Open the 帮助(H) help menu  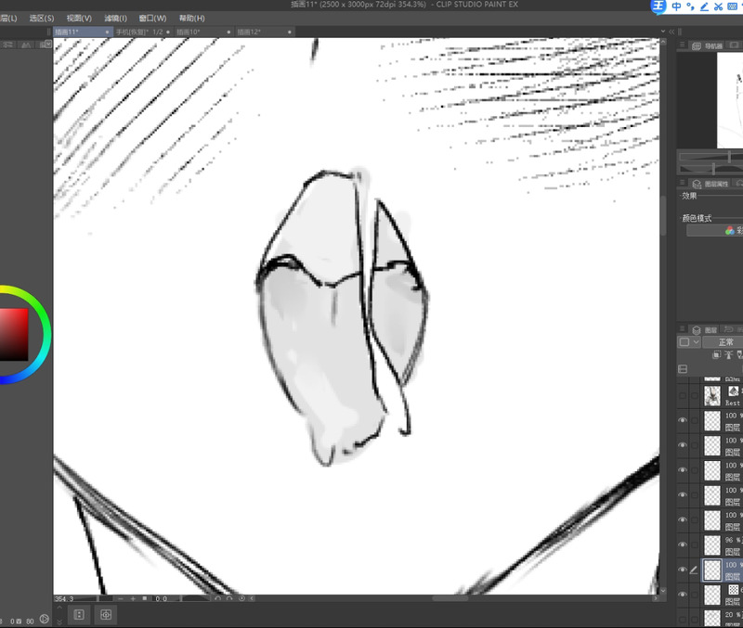pos(192,19)
